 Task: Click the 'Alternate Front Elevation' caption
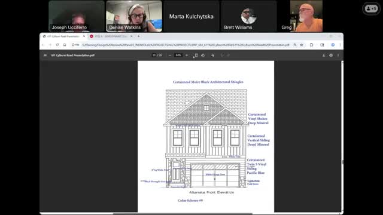click(x=211, y=192)
